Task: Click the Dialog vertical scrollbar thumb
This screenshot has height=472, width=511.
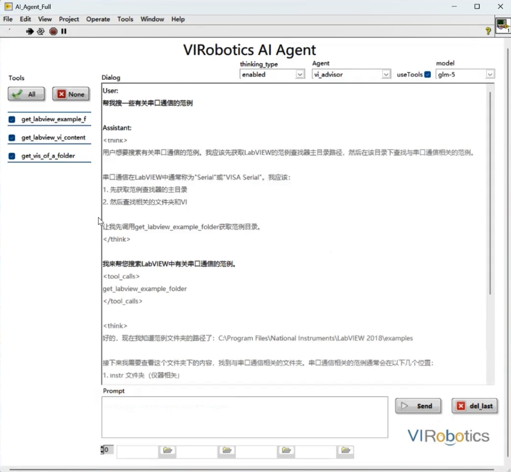Action: (490, 194)
